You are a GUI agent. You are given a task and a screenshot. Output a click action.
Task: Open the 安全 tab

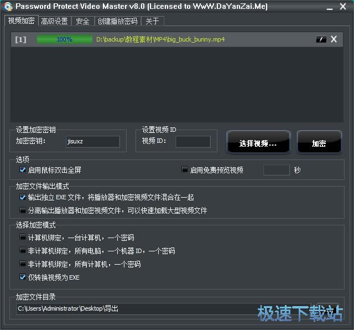(x=82, y=21)
